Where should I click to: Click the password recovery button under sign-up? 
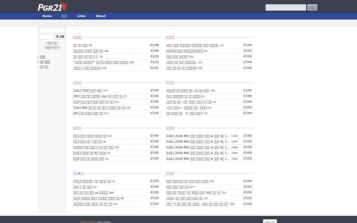(x=52, y=48)
